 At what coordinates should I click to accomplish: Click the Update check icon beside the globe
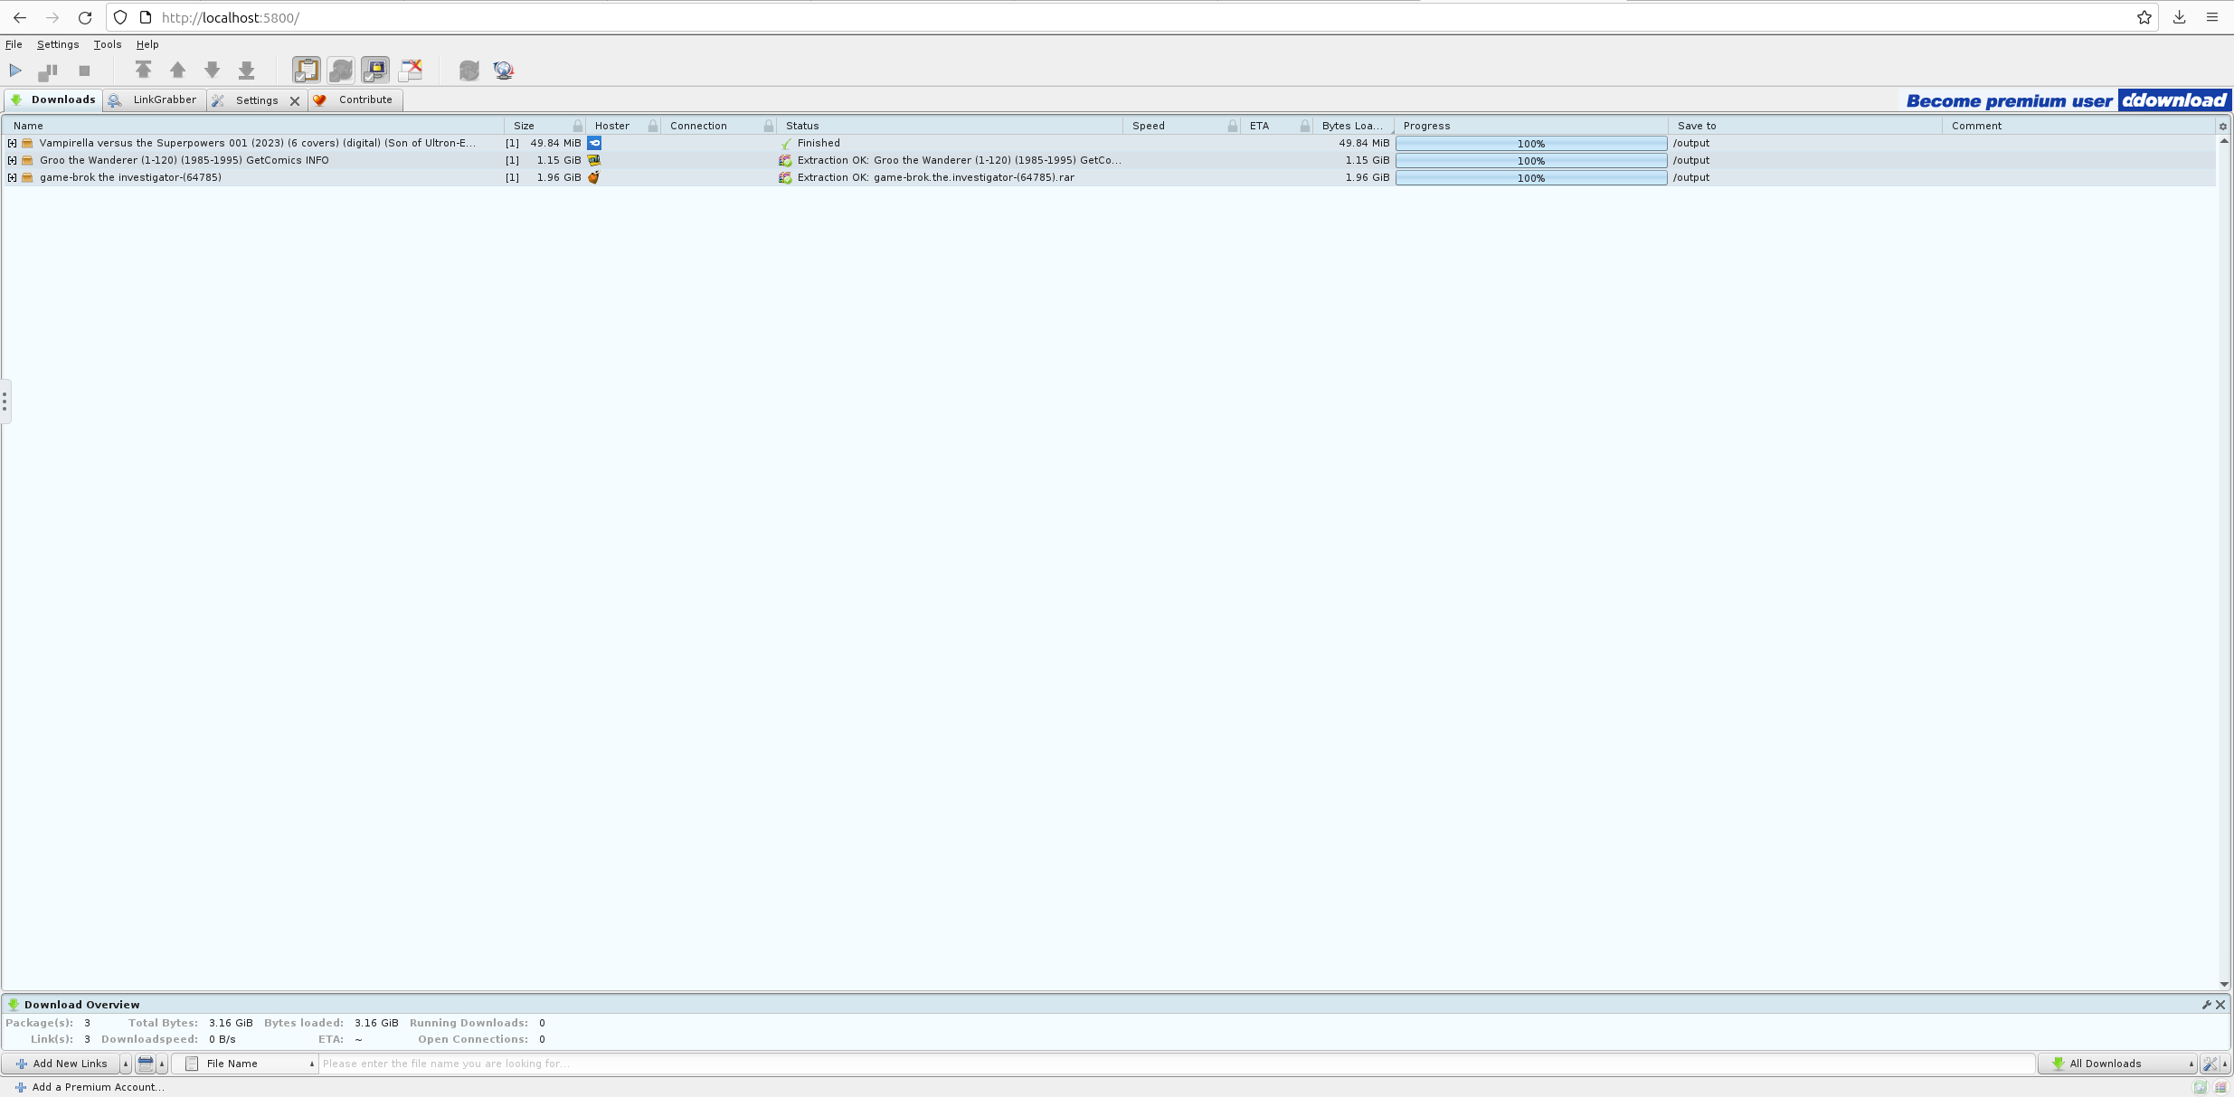tap(469, 71)
